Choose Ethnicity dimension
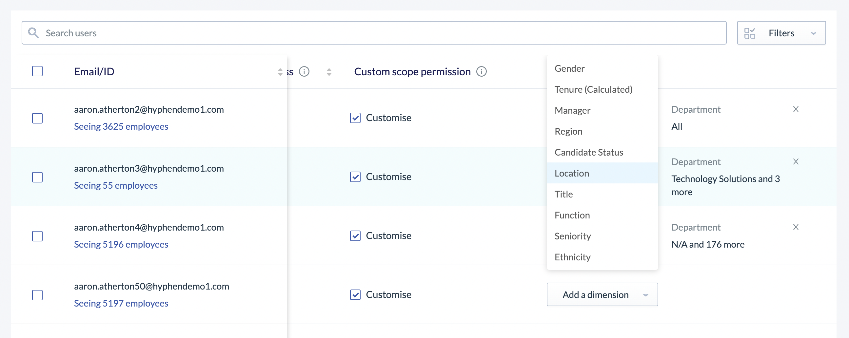 tap(602, 257)
